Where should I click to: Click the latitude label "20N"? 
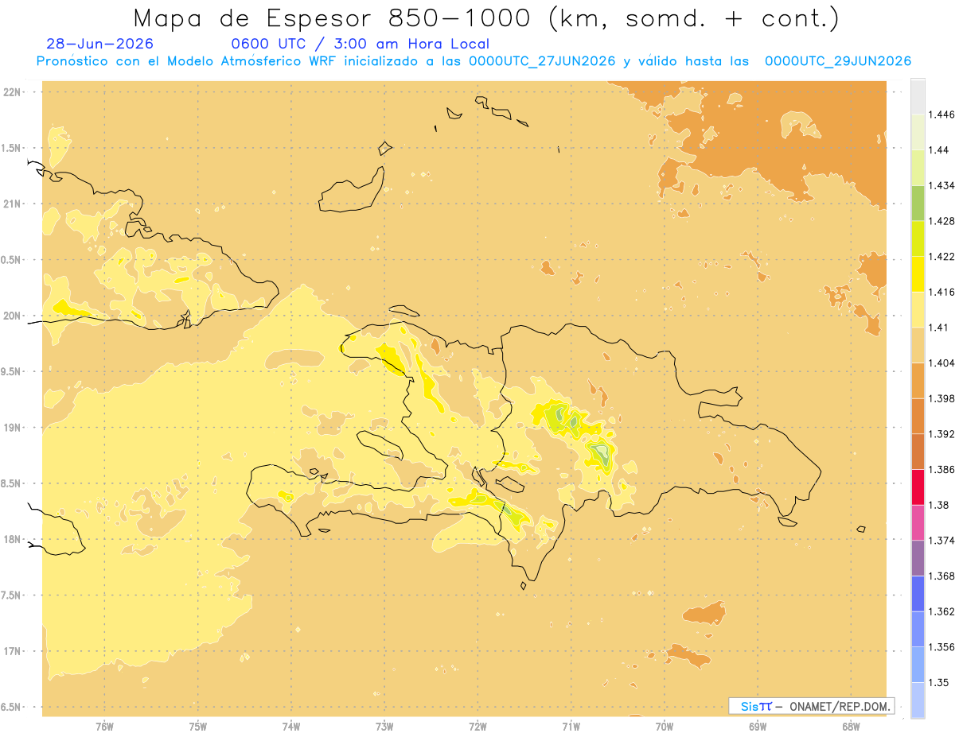(14, 316)
